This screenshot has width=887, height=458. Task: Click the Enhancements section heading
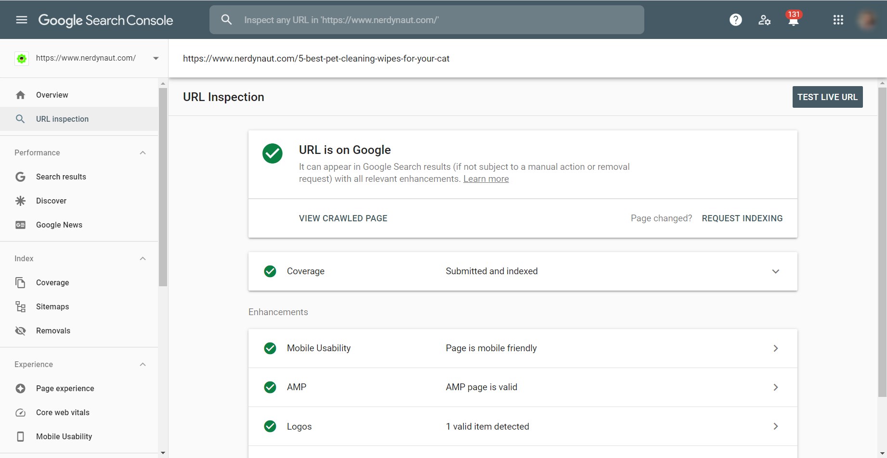pyautogui.click(x=278, y=312)
